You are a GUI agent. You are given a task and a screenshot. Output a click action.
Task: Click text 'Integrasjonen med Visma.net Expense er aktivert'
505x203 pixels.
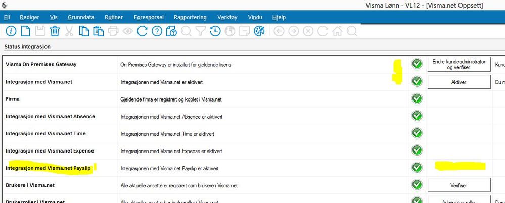[x=171, y=151]
